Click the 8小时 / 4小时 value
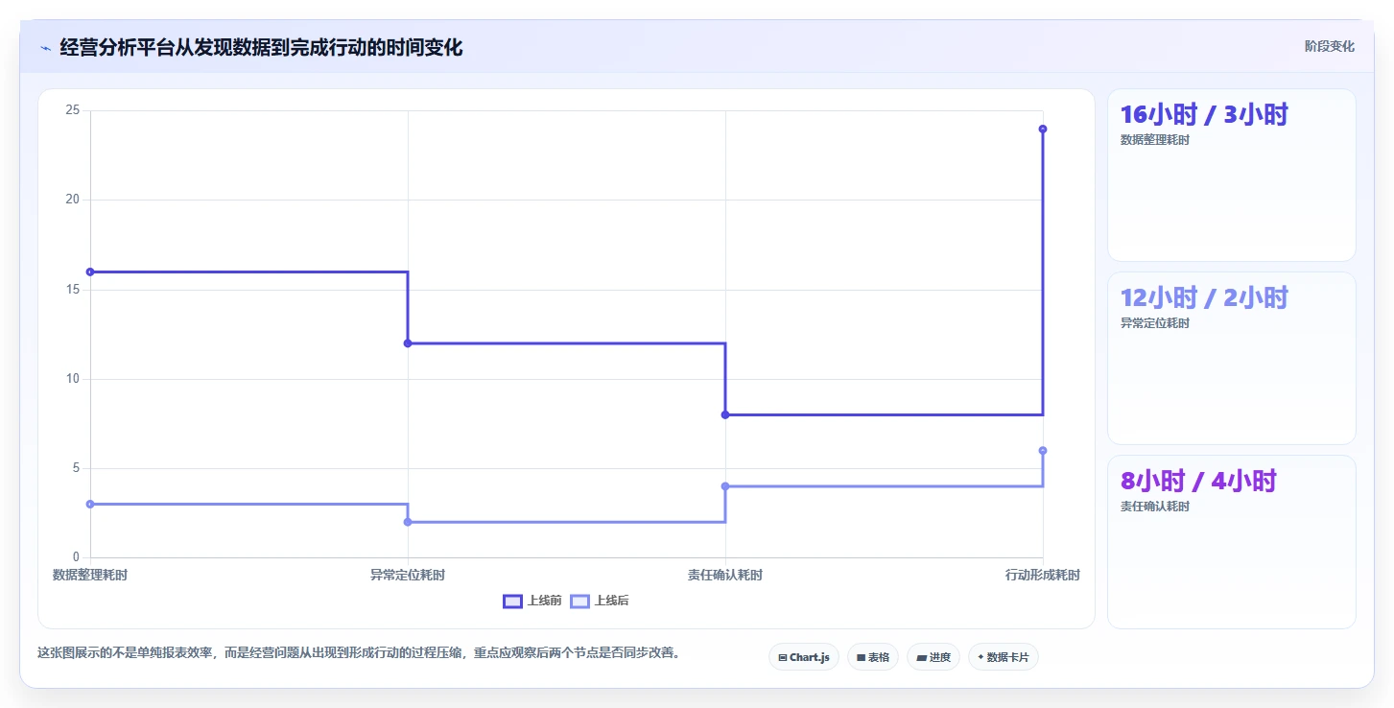The height and width of the screenshot is (708, 1394). tap(1198, 481)
